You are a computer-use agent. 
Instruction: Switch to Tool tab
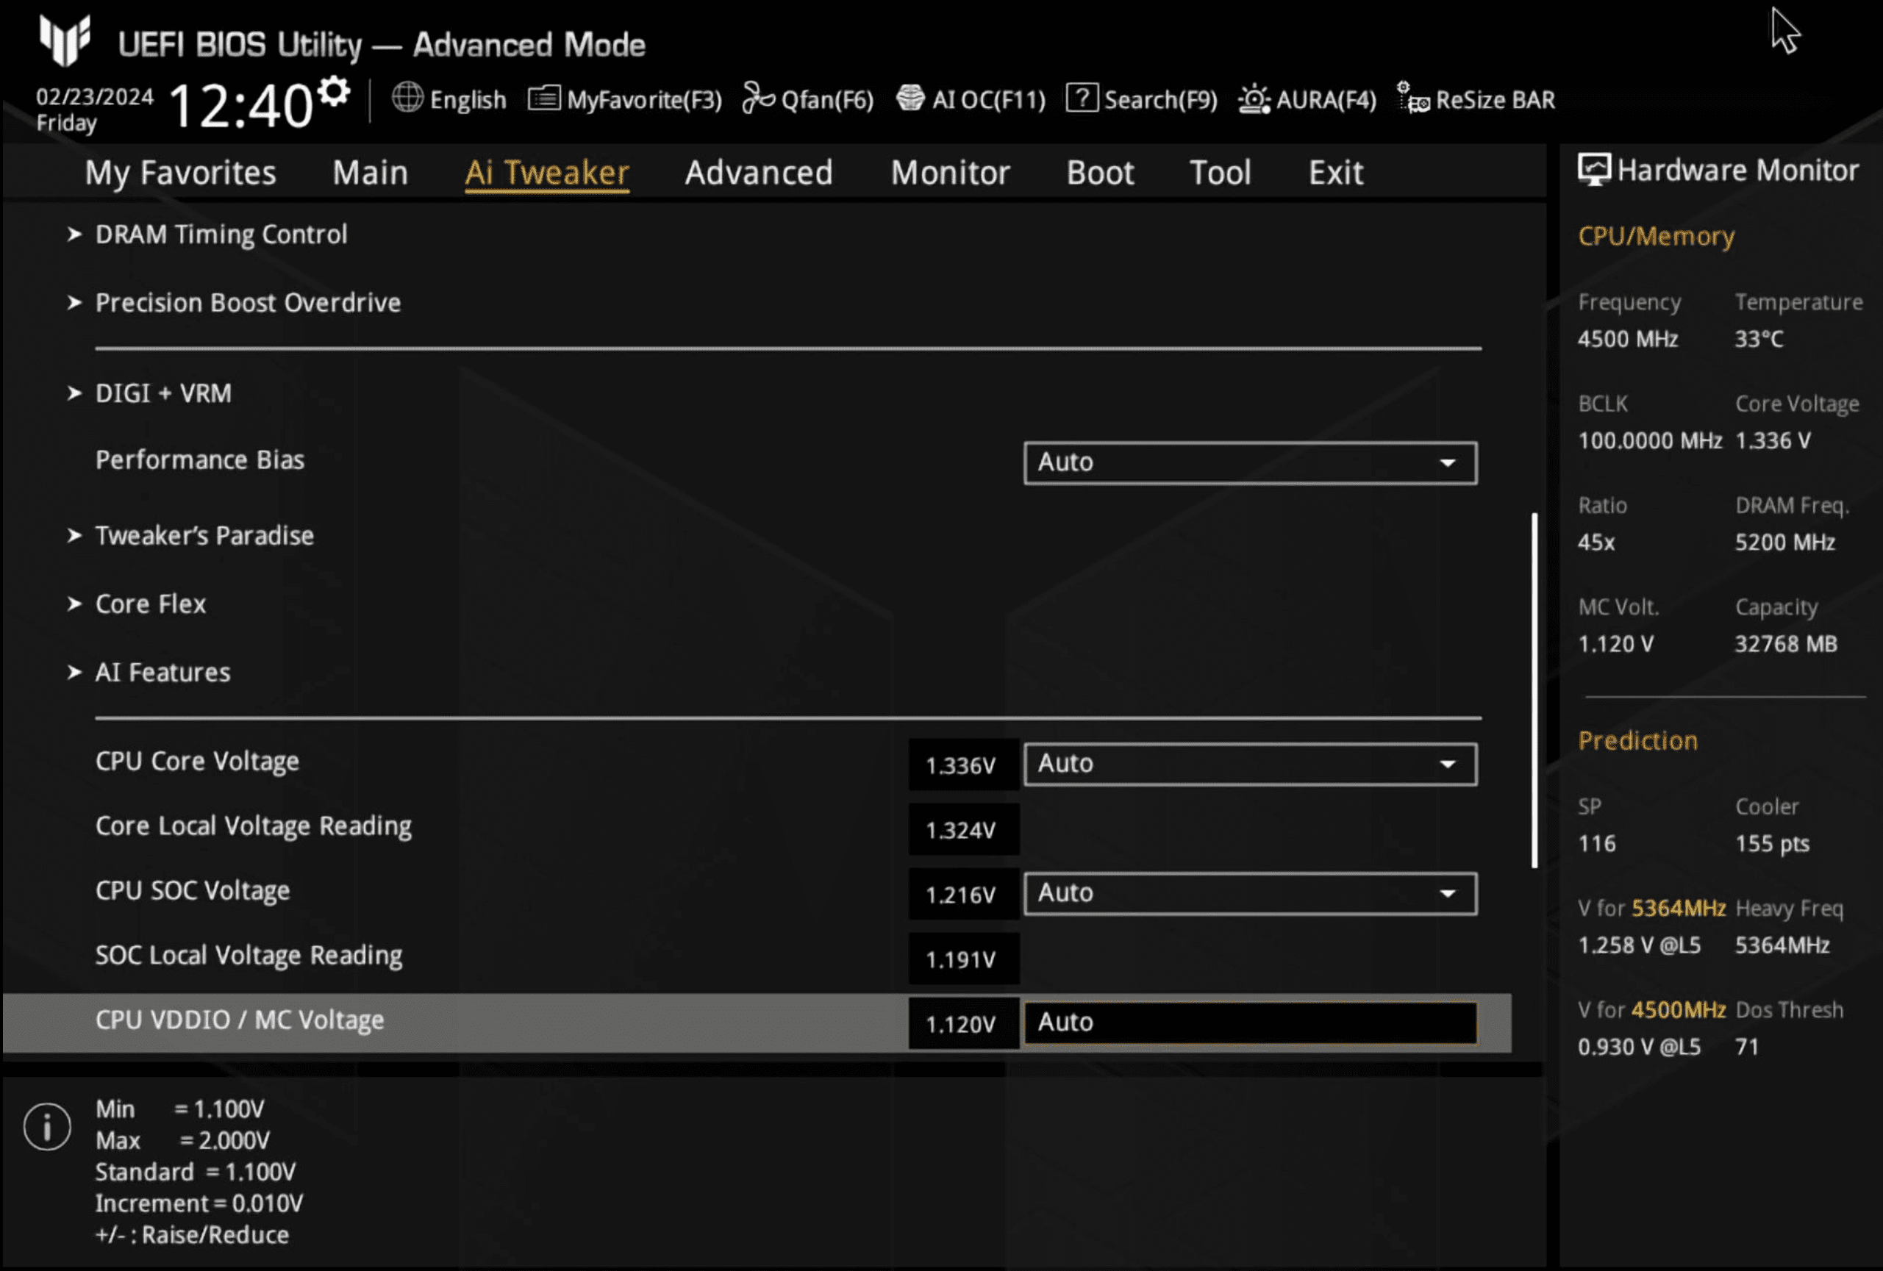pos(1221,173)
